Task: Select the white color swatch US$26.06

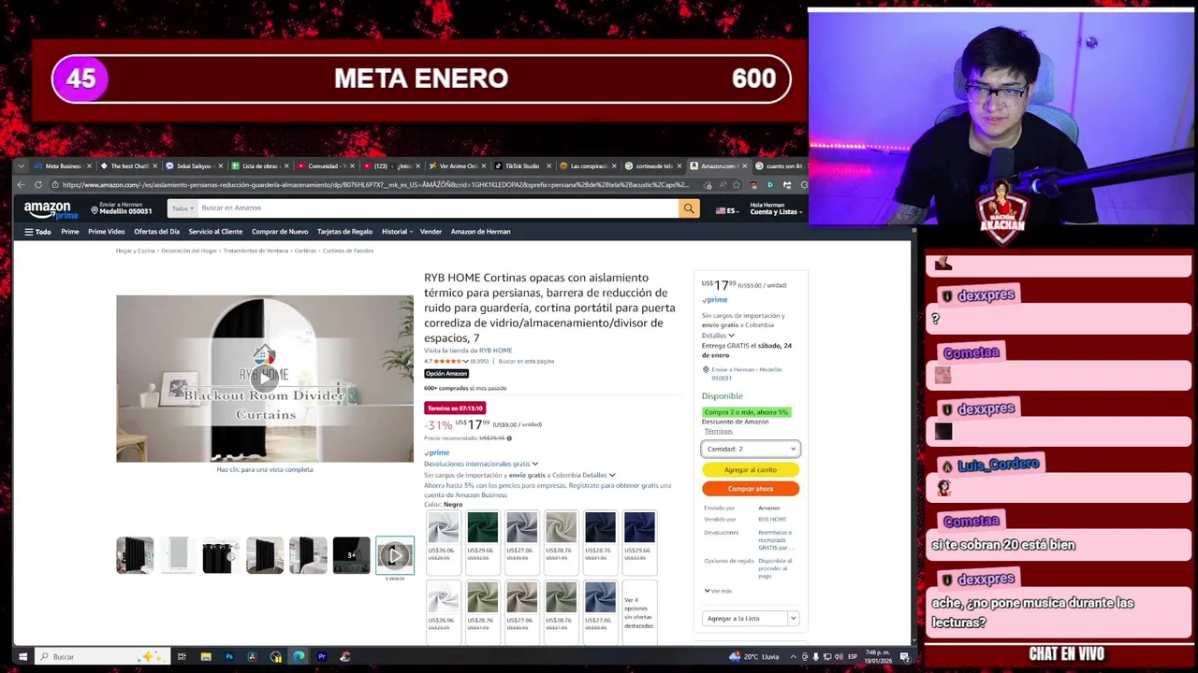Action: tap(443, 543)
